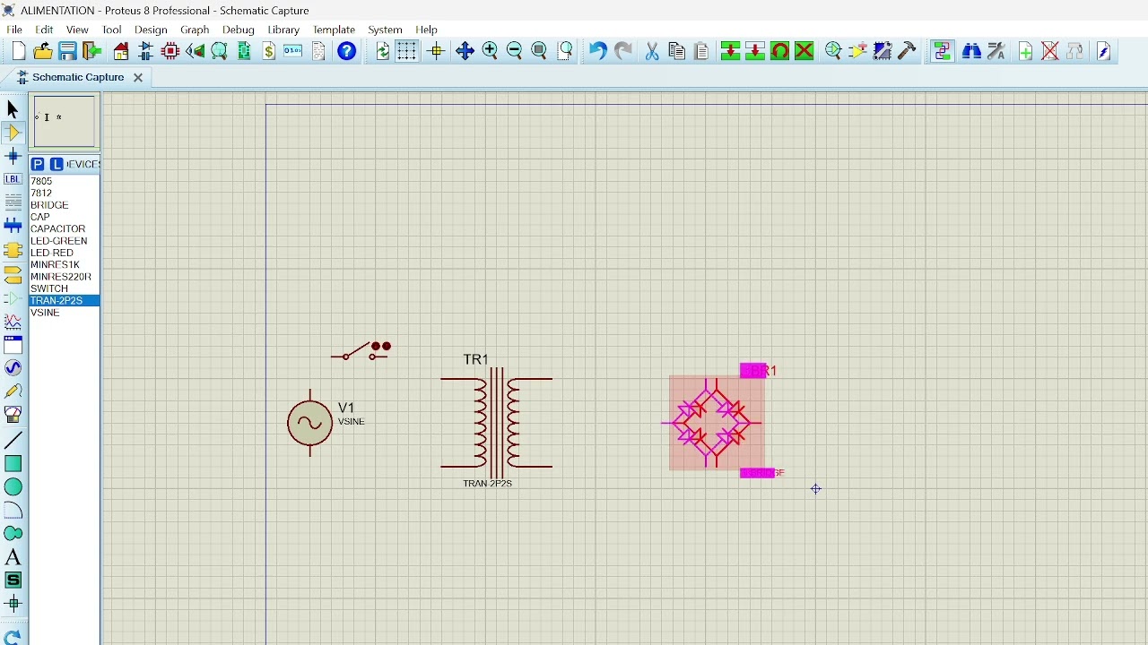Toggle the grid dots display
The width and height of the screenshot is (1148, 645).
click(407, 51)
